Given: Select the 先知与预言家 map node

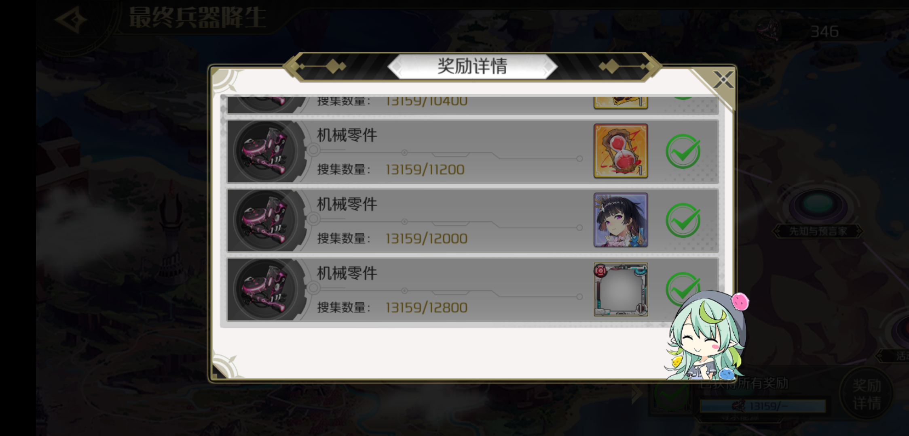Looking at the screenshot, I should click(x=818, y=231).
